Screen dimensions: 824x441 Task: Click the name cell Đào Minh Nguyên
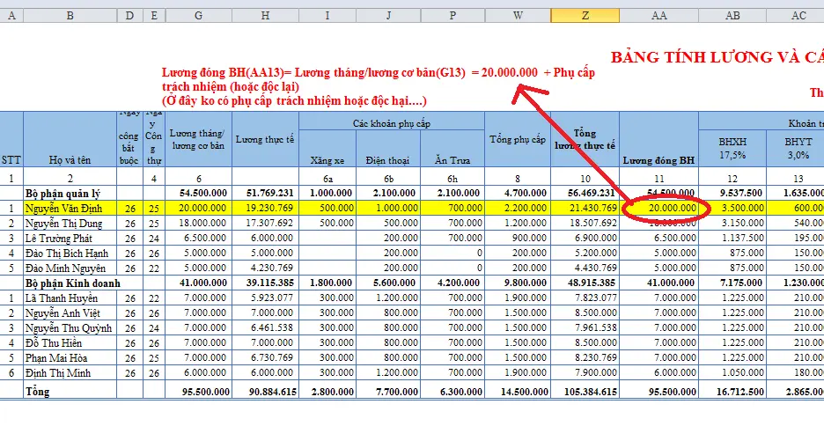click(70, 268)
